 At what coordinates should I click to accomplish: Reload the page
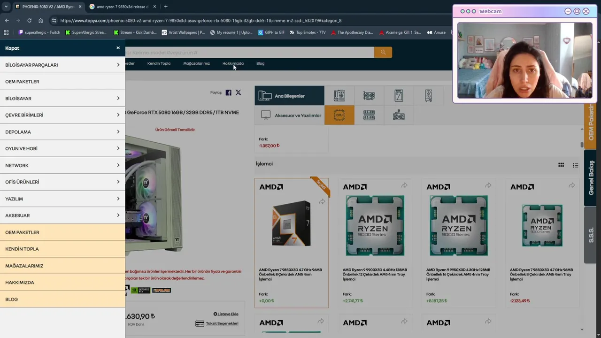[x=29, y=21]
